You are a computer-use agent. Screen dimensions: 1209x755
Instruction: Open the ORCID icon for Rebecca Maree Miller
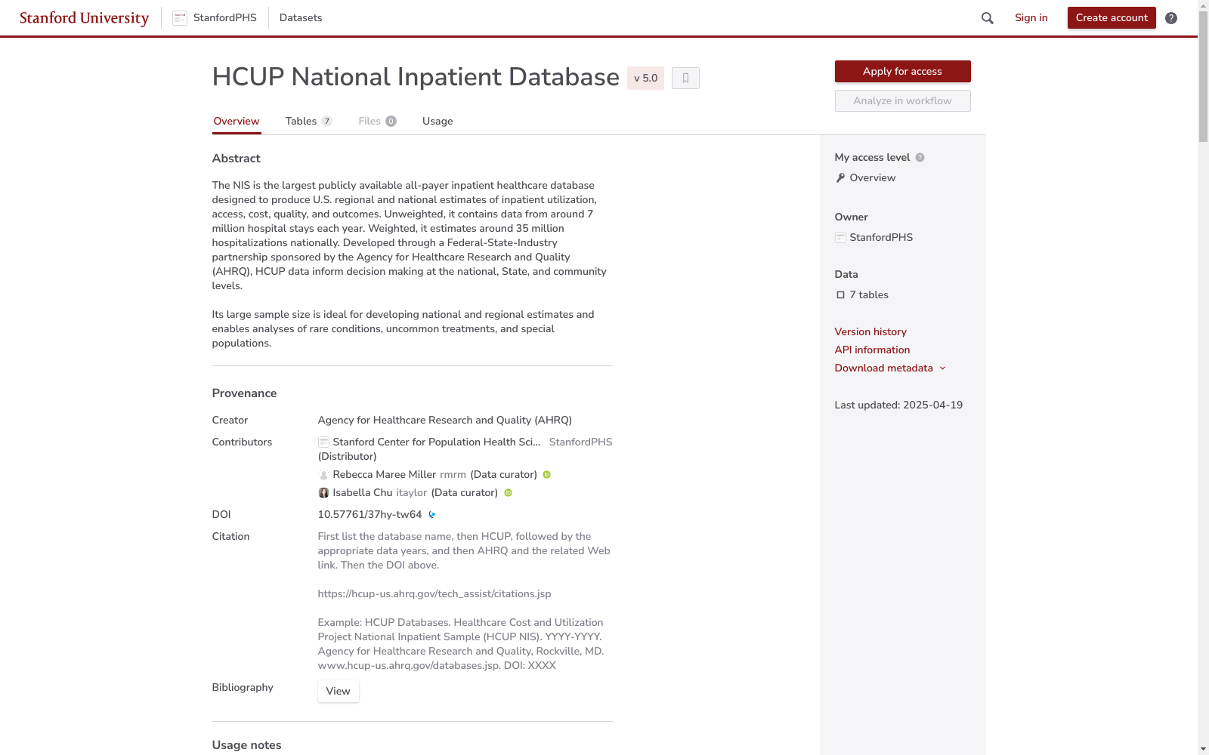pos(547,475)
